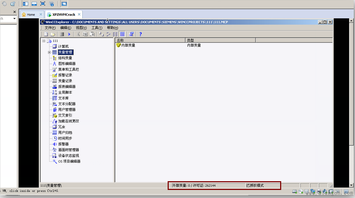Viewport: 355px width, 198px height.
Task: Click the vertical scrollbar down arrow
Action: point(351,185)
